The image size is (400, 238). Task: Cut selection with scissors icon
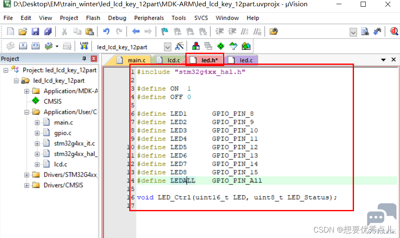[x=64, y=31]
